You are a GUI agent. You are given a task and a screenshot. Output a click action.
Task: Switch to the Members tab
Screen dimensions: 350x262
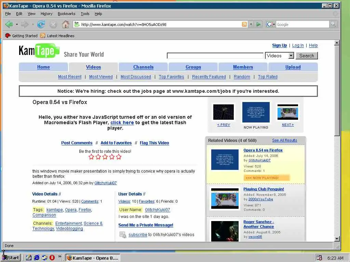click(243, 67)
